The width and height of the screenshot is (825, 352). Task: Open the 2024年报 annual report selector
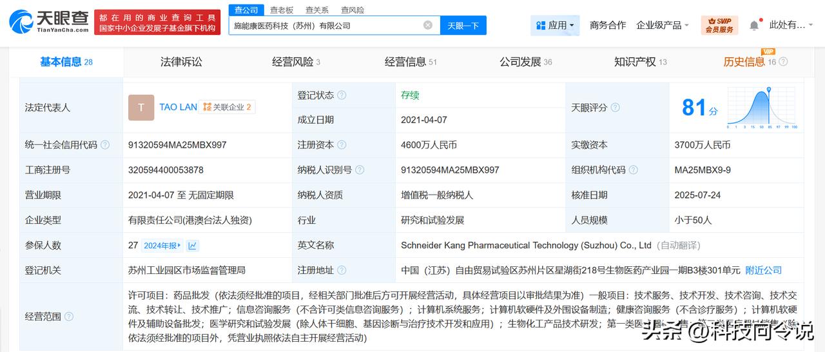tap(162, 246)
